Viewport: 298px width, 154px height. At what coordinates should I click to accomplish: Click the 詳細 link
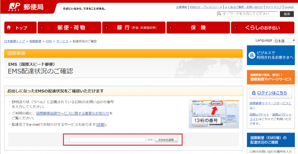pos(100,124)
